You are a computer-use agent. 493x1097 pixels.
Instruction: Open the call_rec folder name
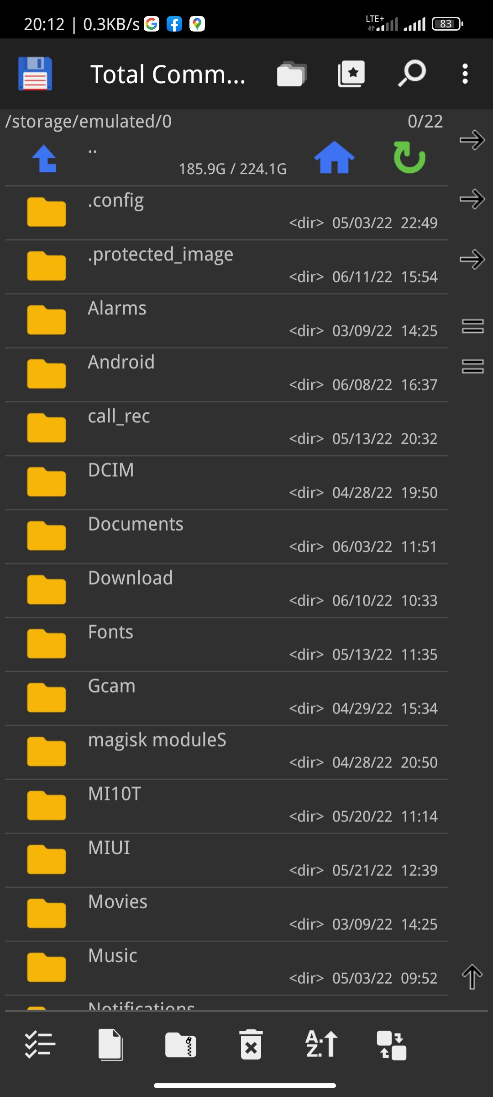(x=119, y=416)
